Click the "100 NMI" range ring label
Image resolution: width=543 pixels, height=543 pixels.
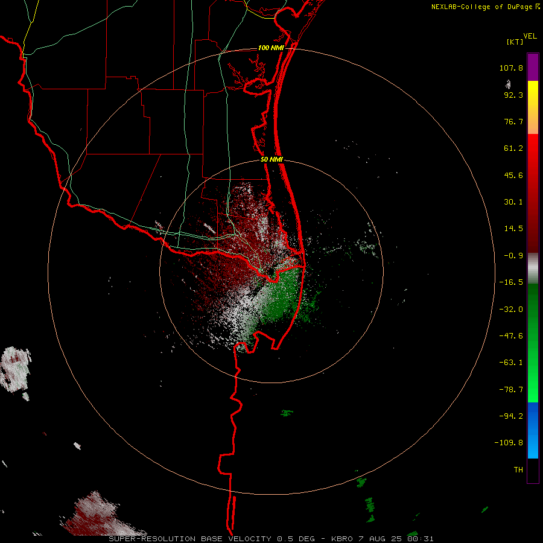coord(271,48)
